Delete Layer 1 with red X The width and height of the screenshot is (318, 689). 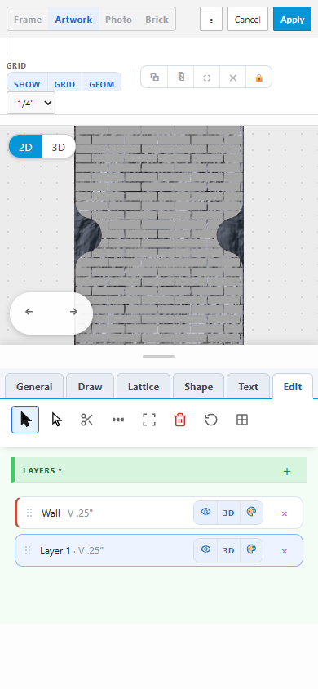click(285, 551)
